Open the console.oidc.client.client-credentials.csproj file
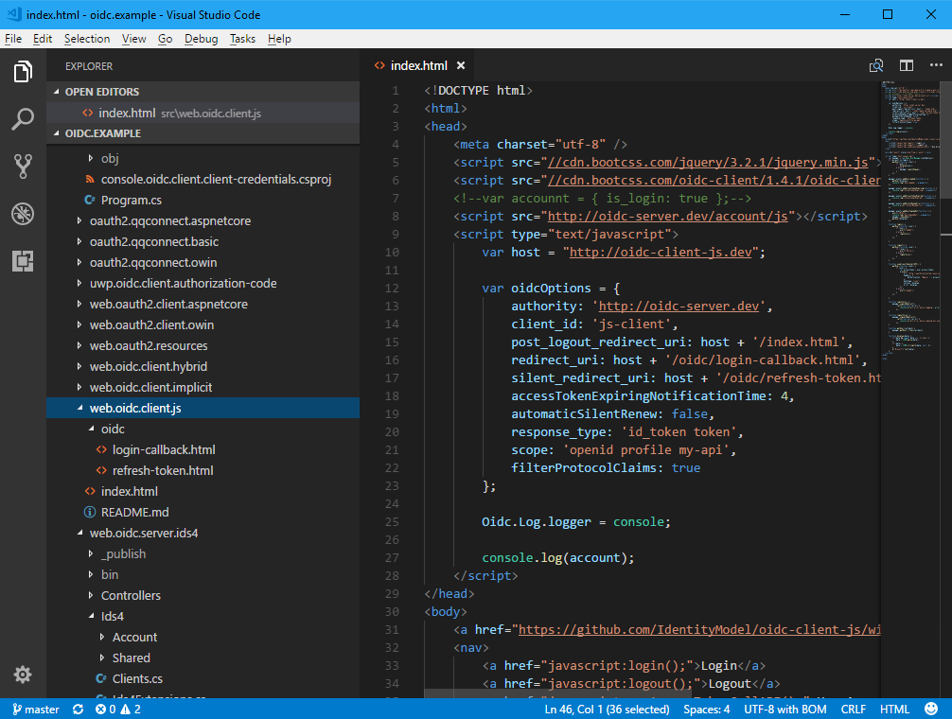The width and height of the screenshot is (952, 719). click(203, 179)
